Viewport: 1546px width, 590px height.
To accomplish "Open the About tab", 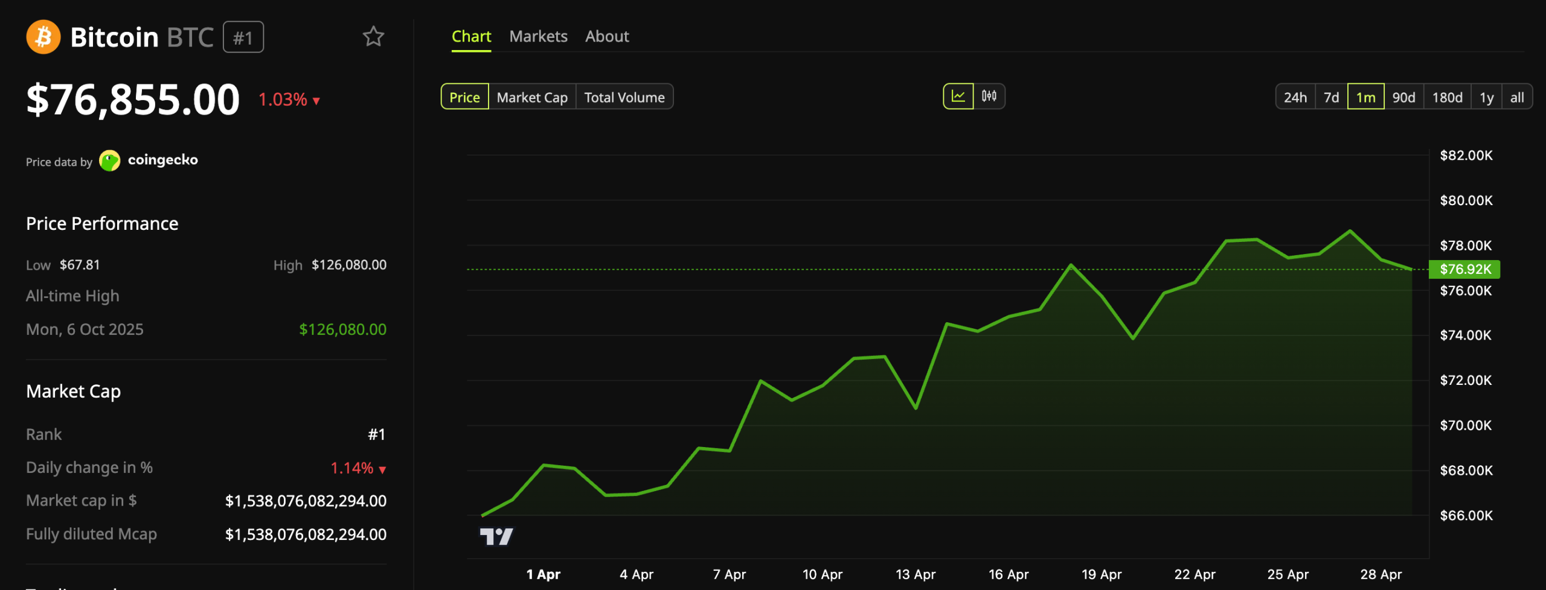I will (x=607, y=36).
